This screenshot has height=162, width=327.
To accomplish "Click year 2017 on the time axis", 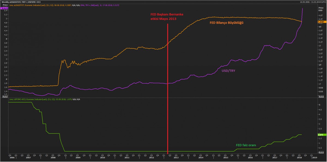I will tap(275, 157).
